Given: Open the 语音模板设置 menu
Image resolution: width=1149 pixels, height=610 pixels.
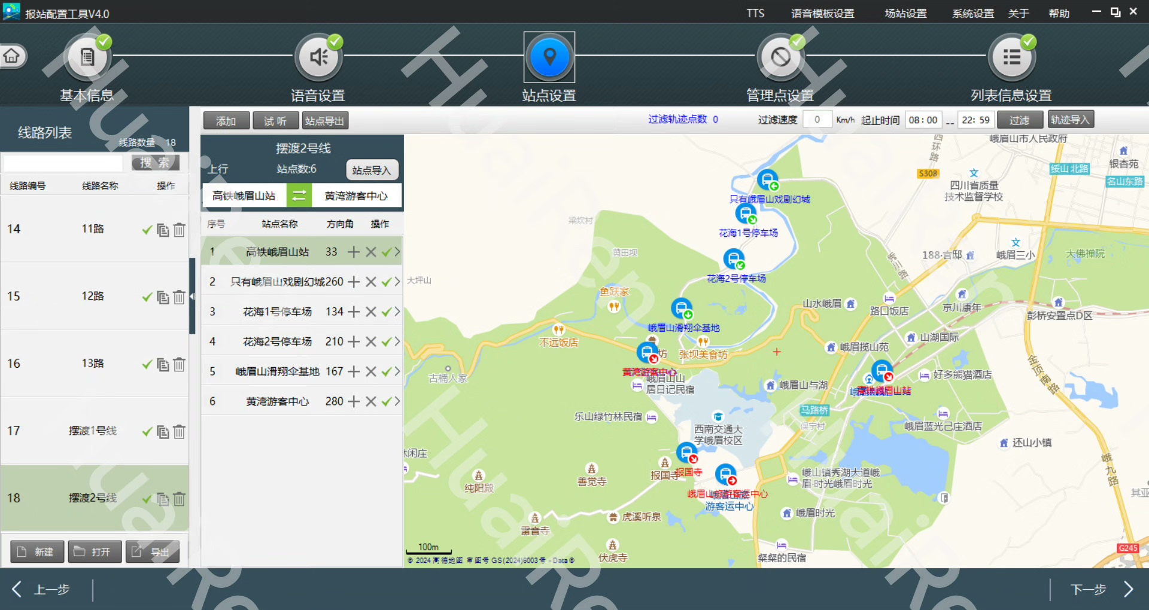Looking at the screenshot, I should point(823,13).
